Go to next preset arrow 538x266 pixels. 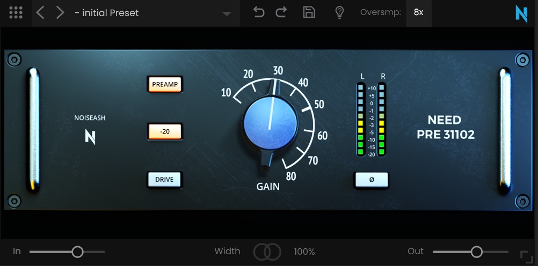(60, 13)
